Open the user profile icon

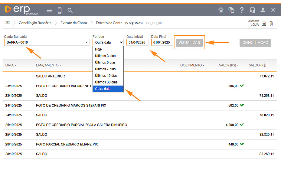point(263,10)
